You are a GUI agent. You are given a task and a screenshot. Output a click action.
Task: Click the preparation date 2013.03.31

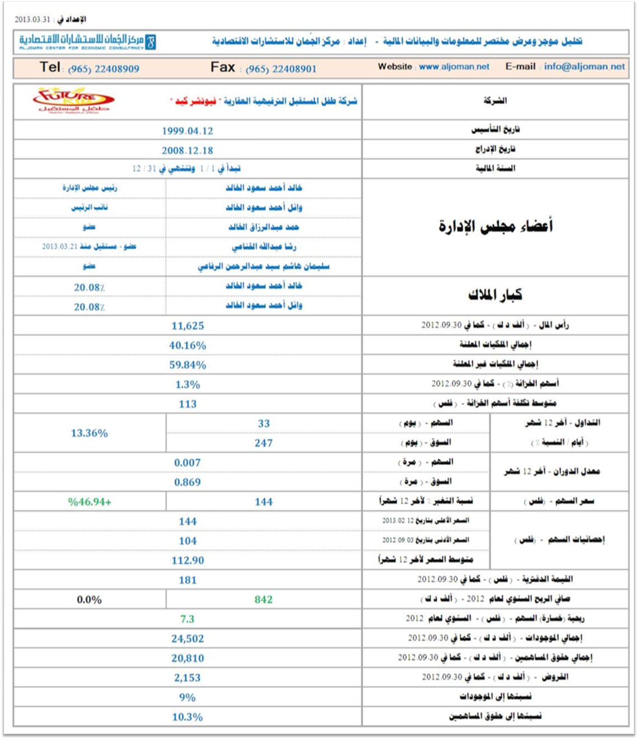pos(32,20)
